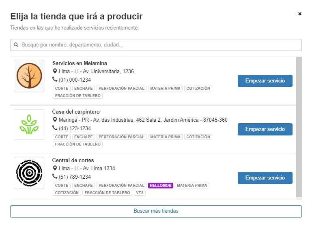Screen dimensions: 312x226
Task: Open Buscar más tiendas
Action: click(156, 211)
